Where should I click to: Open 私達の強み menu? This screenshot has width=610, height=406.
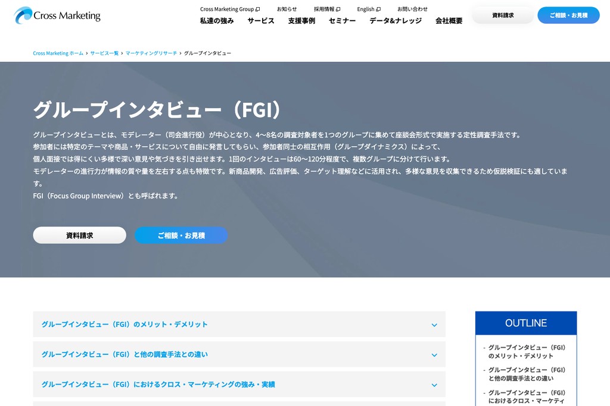217,21
